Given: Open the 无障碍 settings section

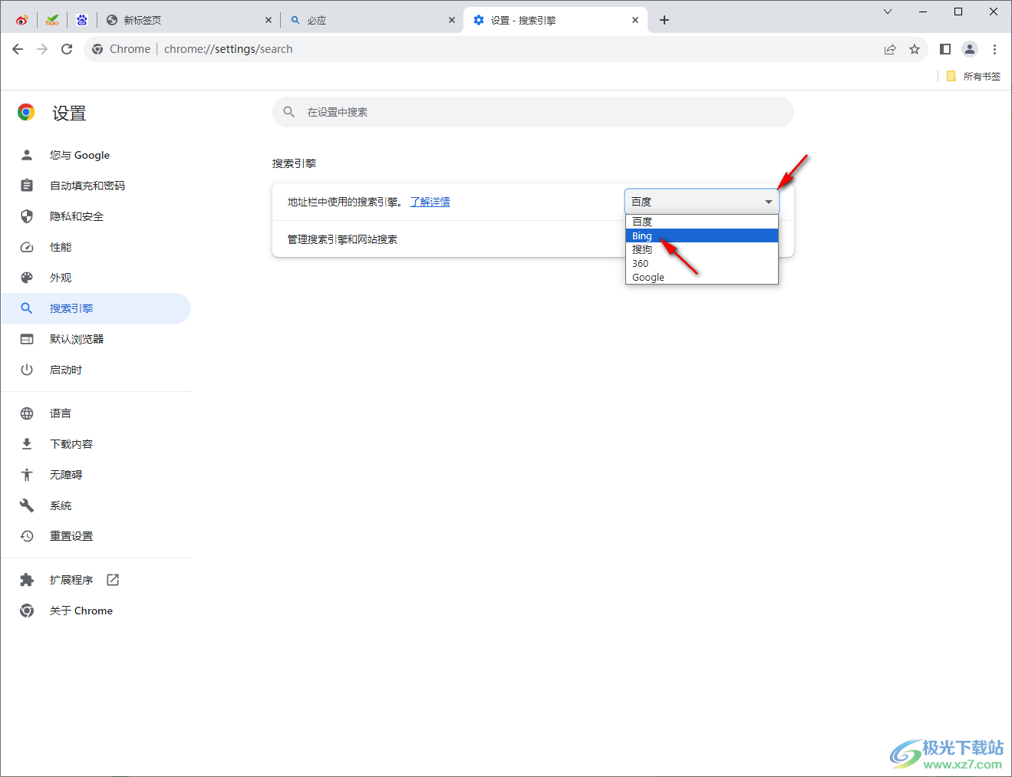Looking at the screenshot, I should [95, 475].
